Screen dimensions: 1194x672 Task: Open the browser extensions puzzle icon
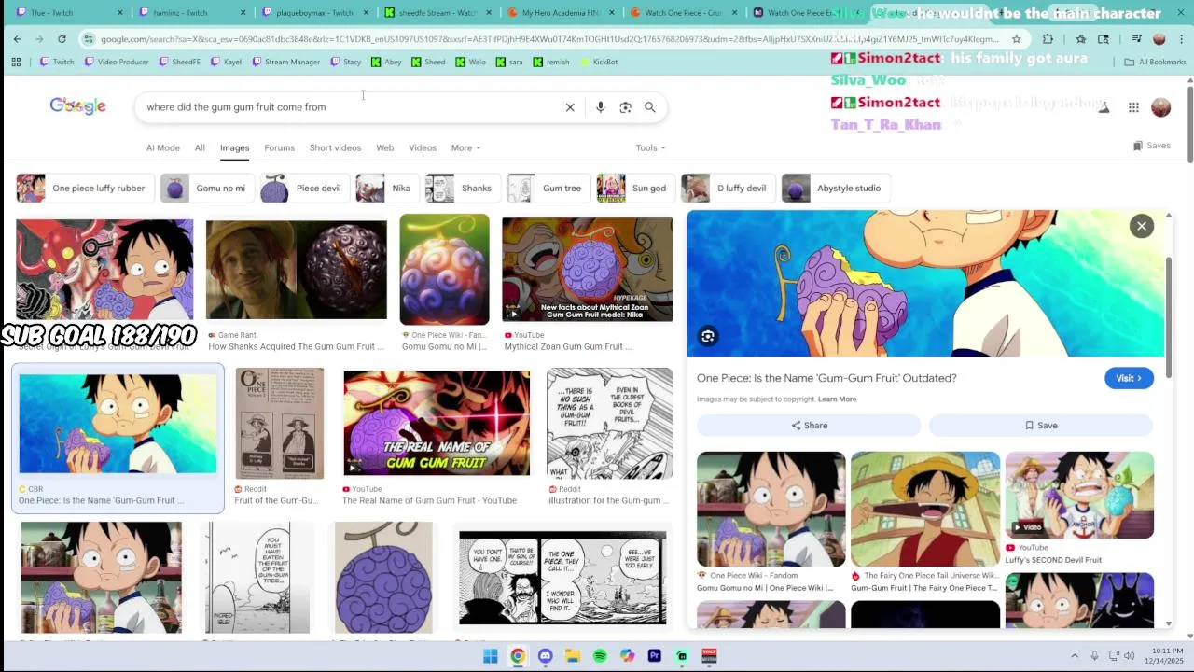1048,39
